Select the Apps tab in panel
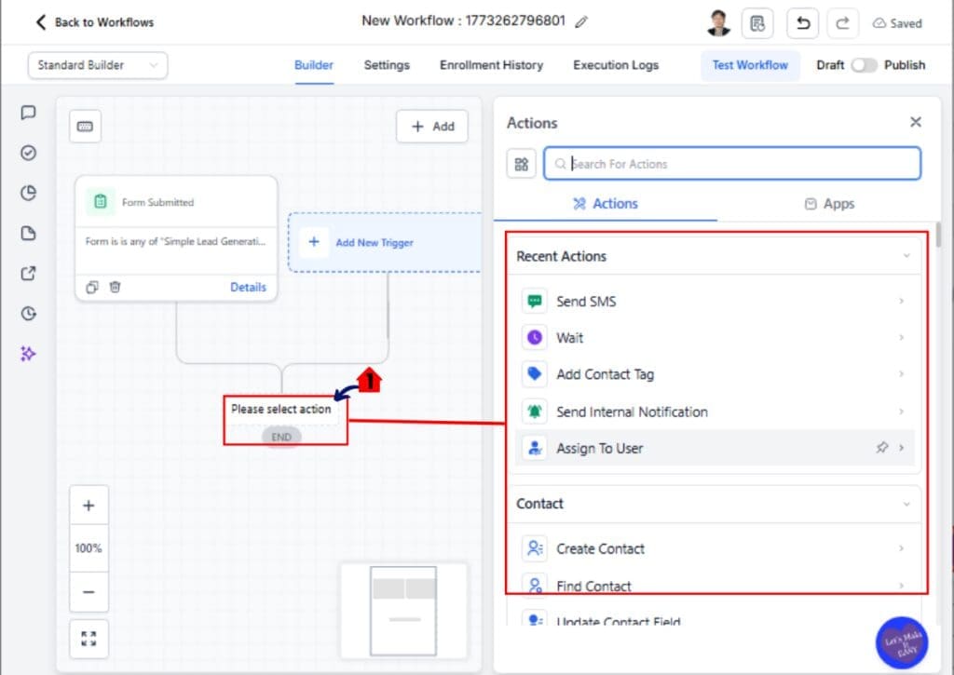The height and width of the screenshot is (675, 954). tap(830, 204)
